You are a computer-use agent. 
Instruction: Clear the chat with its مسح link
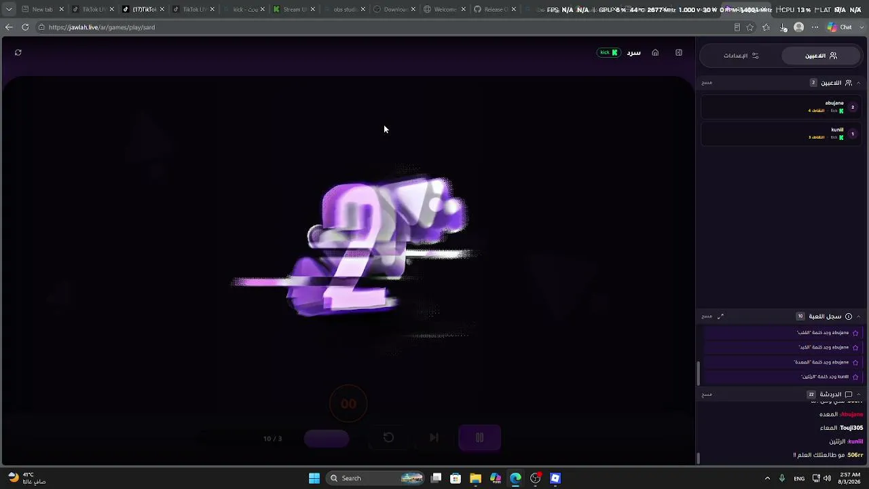(x=707, y=395)
